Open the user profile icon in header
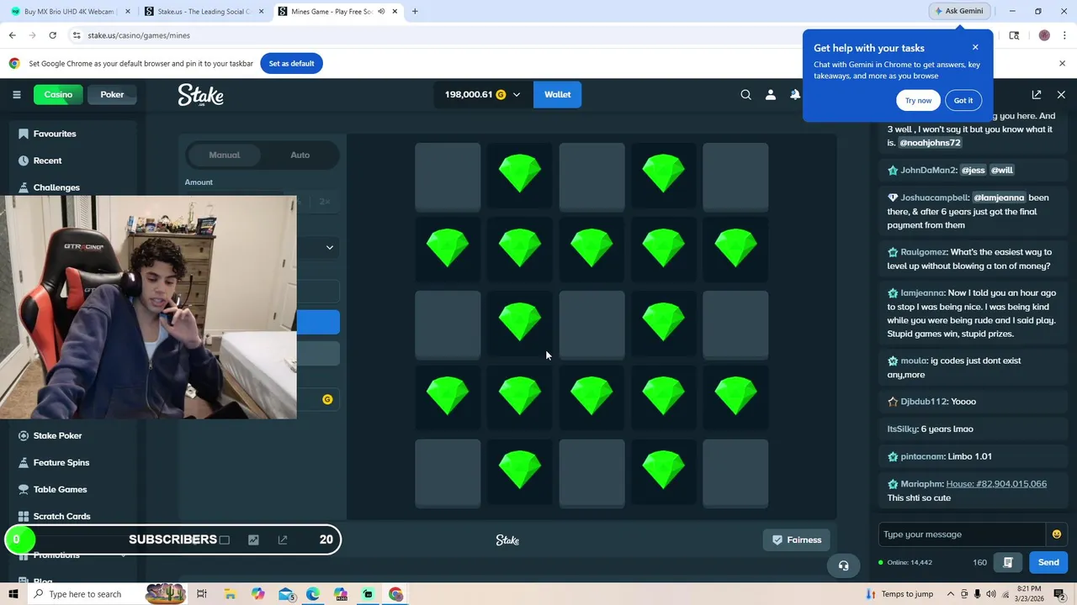This screenshot has height=605, width=1077. 770,95
